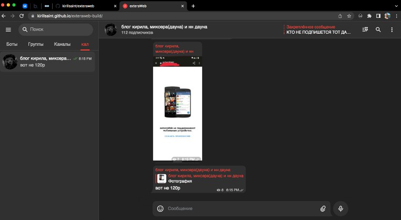
Task: Open the hamburger main menu
Action: (8, 29)
